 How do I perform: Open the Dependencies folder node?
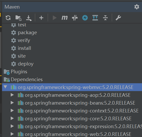coord(27,80)
